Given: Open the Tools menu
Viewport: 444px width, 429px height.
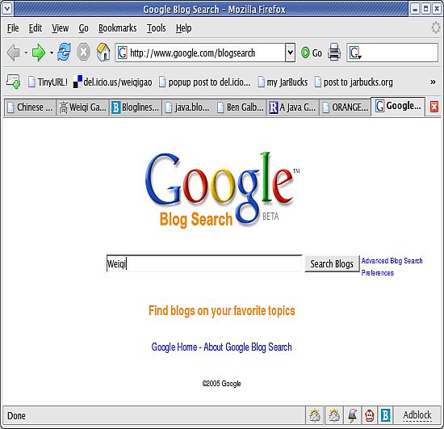Looking at the screenshot, I should [x=157, y=28].
